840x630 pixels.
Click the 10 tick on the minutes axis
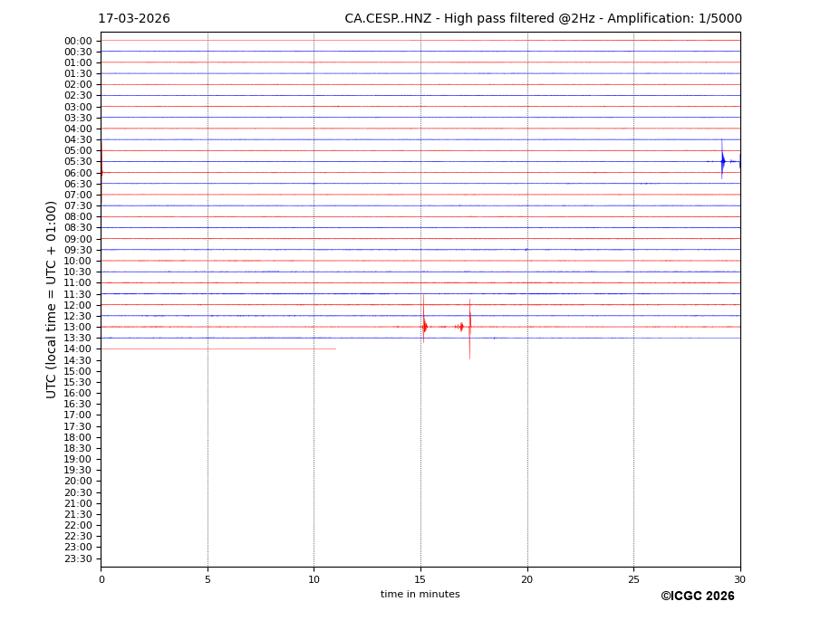pyautogui.click(x=314, y=579)
